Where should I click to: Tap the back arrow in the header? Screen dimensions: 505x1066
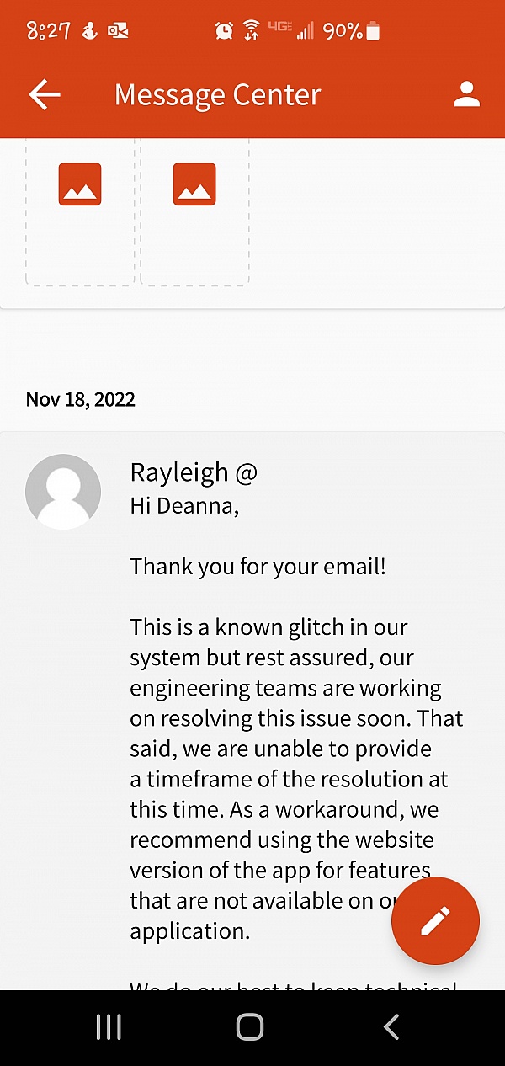pyautogui.click(x=45, y=95)
